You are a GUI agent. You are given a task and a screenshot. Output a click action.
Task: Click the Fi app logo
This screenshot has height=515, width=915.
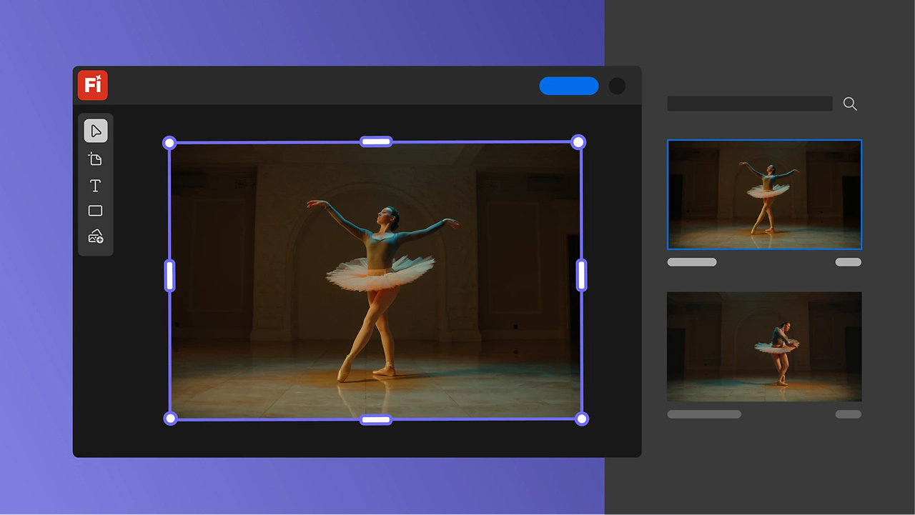coord(91,85)
